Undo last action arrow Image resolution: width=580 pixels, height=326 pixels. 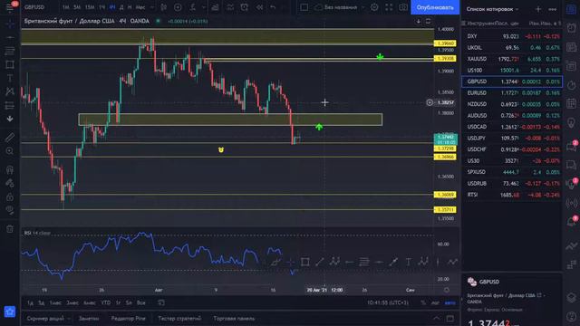[273, 7]
